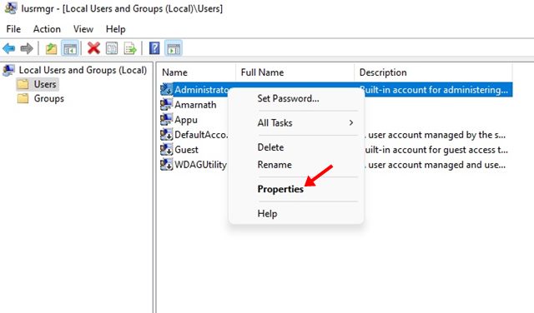Click the Groups folder icon in tree

tap(23, 98)
